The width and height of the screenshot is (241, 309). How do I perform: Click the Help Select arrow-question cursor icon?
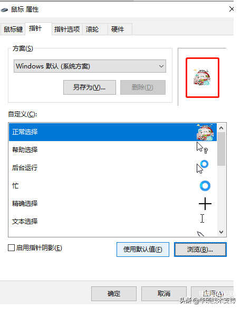point(202,148)
